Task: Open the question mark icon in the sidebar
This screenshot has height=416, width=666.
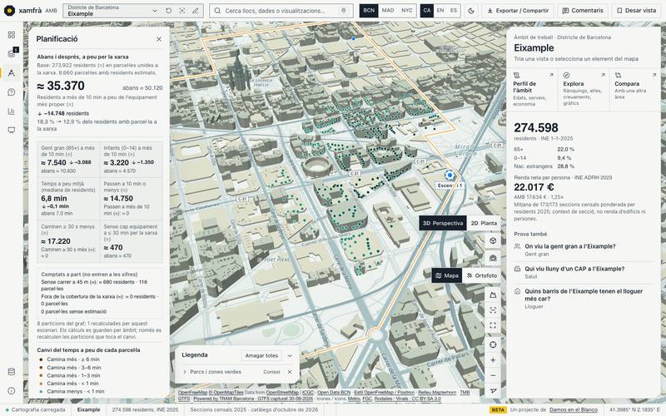Action: click(x=12, y=92)
